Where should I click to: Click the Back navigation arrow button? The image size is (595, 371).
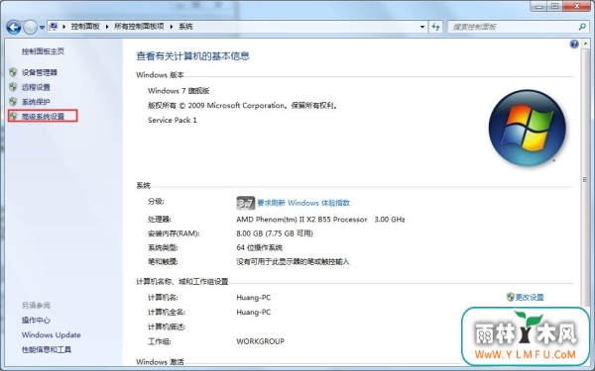14,27
